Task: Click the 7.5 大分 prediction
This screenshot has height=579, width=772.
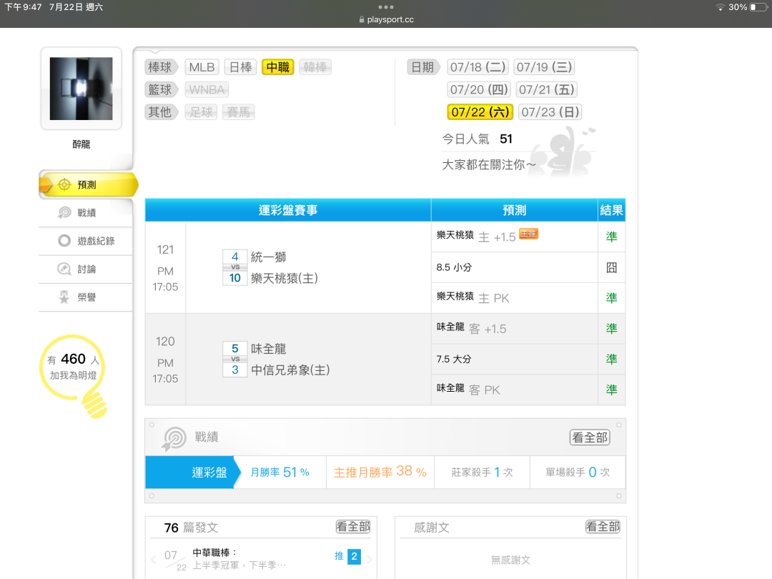Action: (454, 359)
